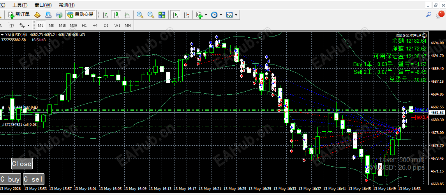Select the M30 timeframe
The width and height of the screenshot is (446, 195).
(73, 25)
